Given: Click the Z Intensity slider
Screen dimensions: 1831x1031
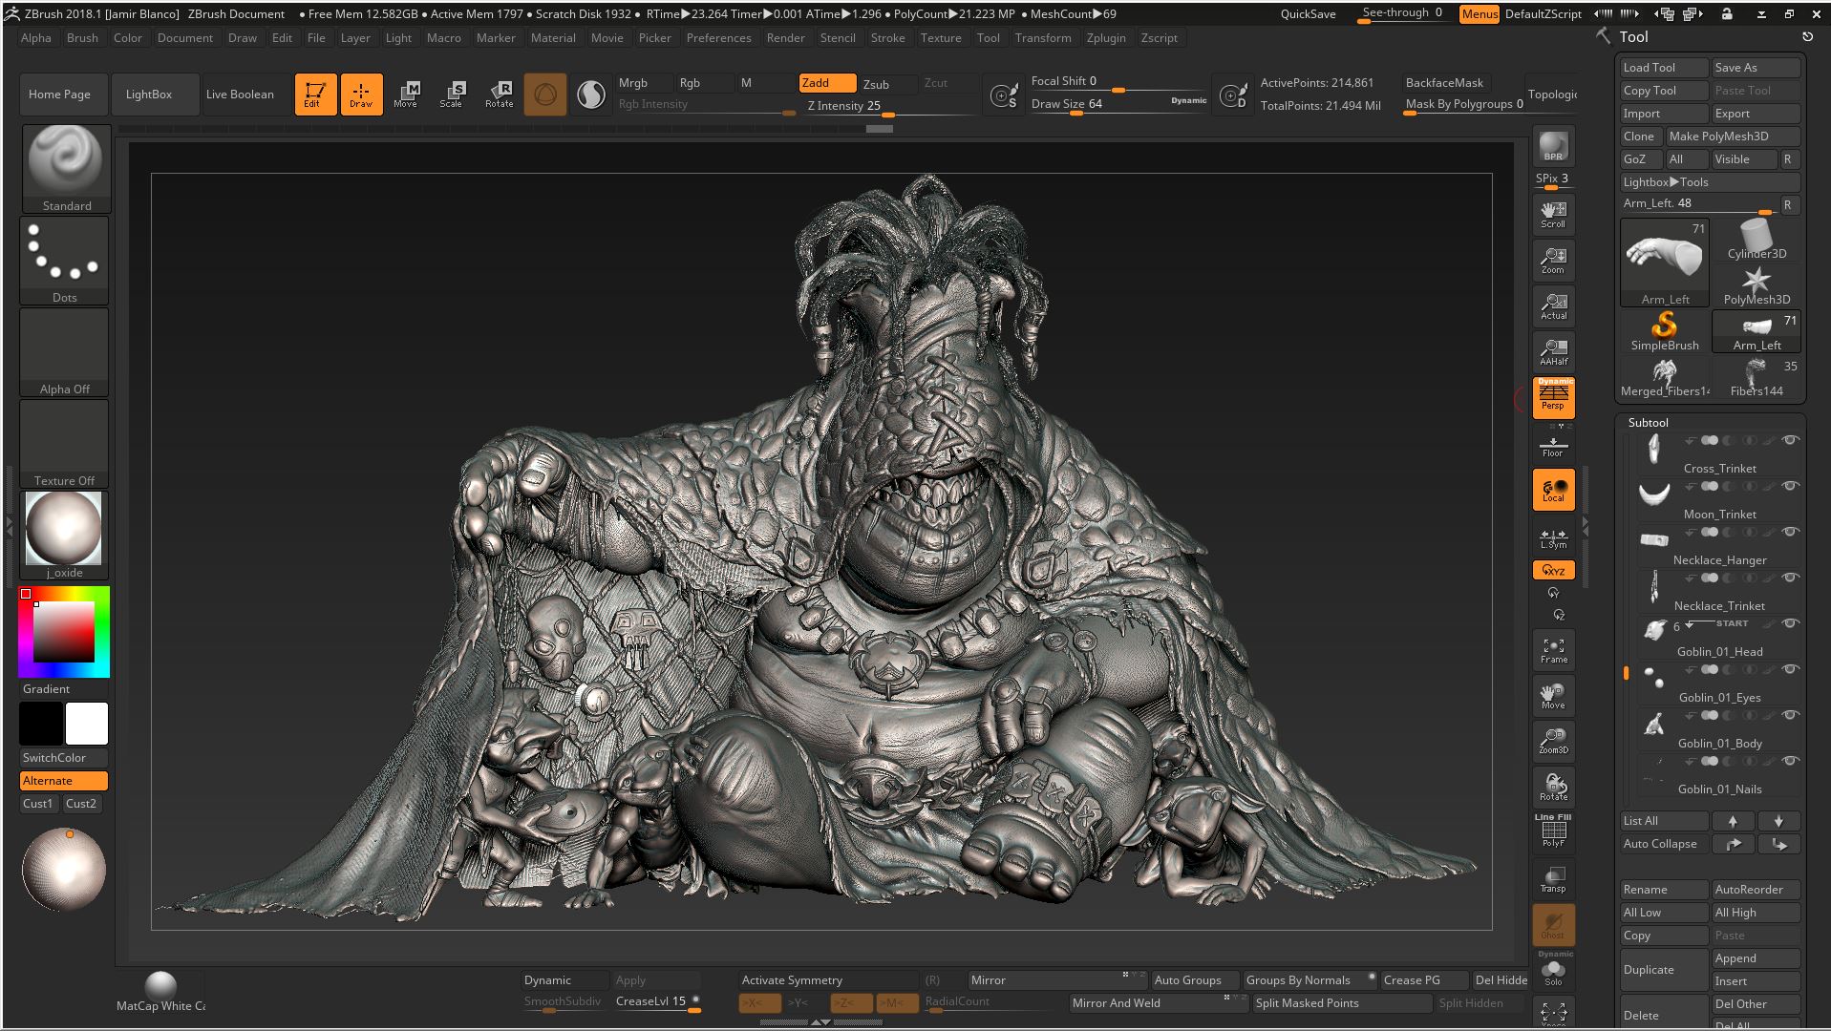Looking at the screenshot, I should coord(844,106).
